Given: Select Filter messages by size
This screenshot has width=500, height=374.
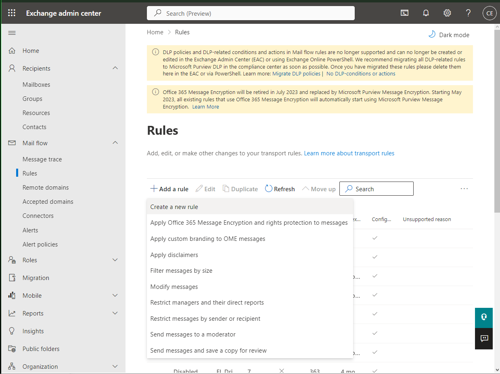Looking at the screenshot, I should (x=250, y=271).
